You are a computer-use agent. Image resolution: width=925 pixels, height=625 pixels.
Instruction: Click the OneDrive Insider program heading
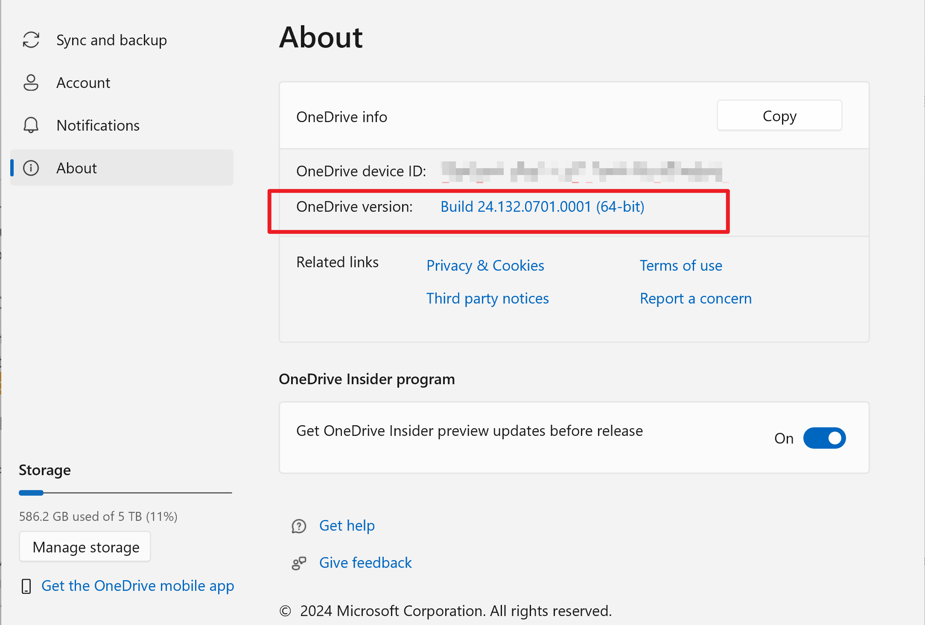coord(367,379)
